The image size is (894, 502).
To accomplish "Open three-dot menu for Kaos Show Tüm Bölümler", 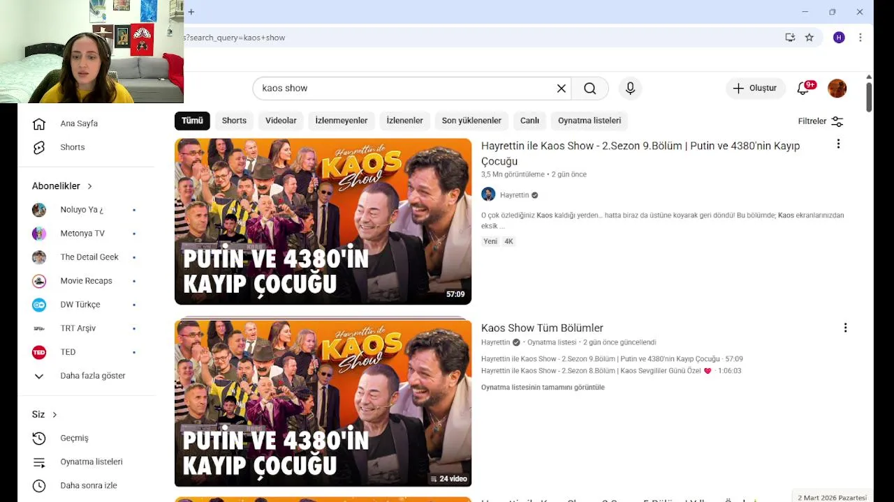I will 845,328.
